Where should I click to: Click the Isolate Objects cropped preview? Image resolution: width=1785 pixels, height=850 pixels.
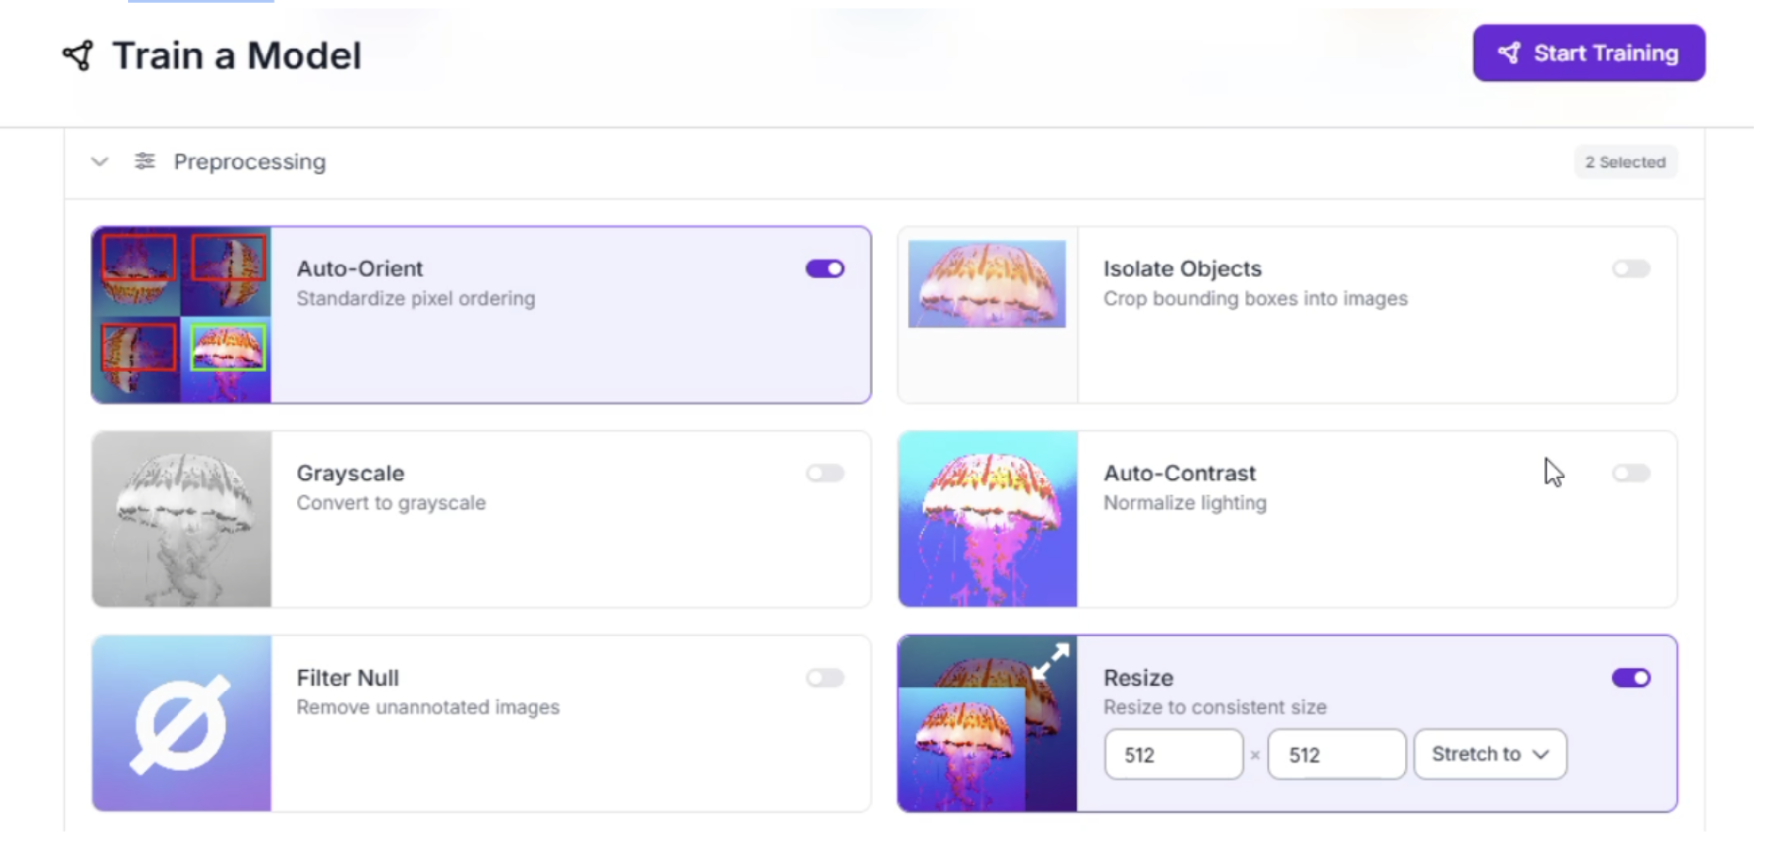point(987,284)
